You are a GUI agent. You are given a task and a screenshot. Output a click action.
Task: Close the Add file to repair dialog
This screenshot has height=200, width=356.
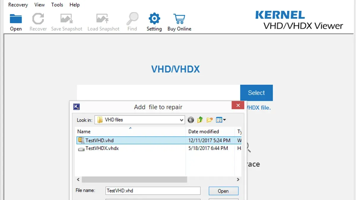[238, 105]
